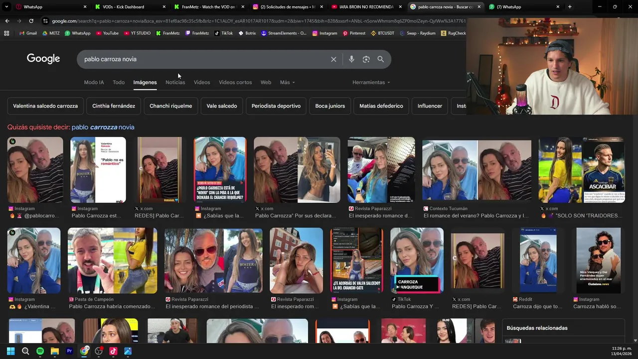638x359 pixels.
Task: Switch to the Noticias tab
Action: tap(175, 82)
